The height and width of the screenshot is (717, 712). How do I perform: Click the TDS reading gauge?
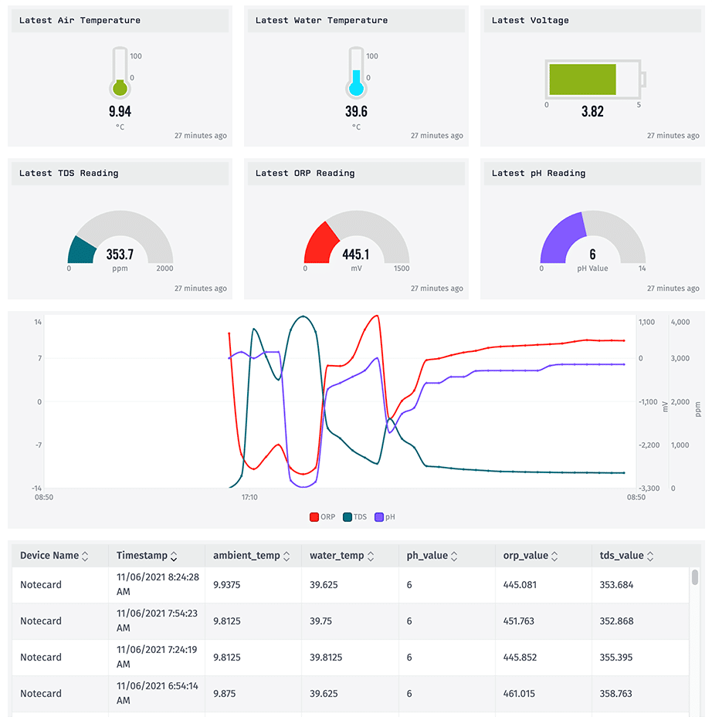pos(119,241)
